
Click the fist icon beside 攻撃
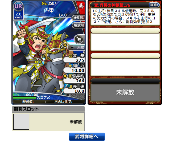point(71,56)
